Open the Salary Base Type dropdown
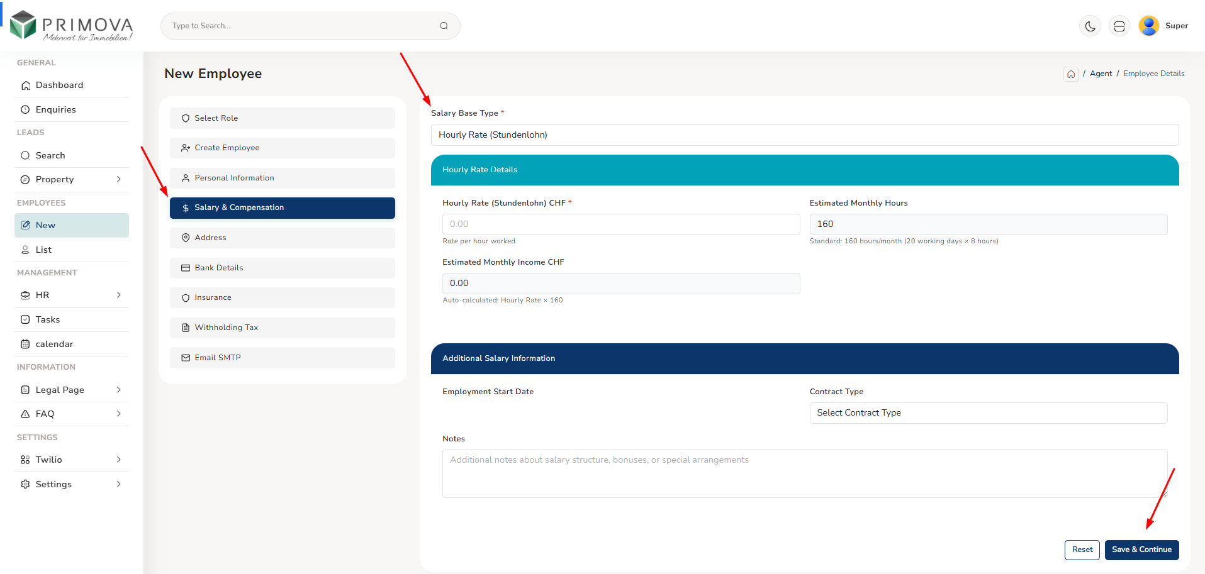1205x574 pixels. tap(804, 135)
